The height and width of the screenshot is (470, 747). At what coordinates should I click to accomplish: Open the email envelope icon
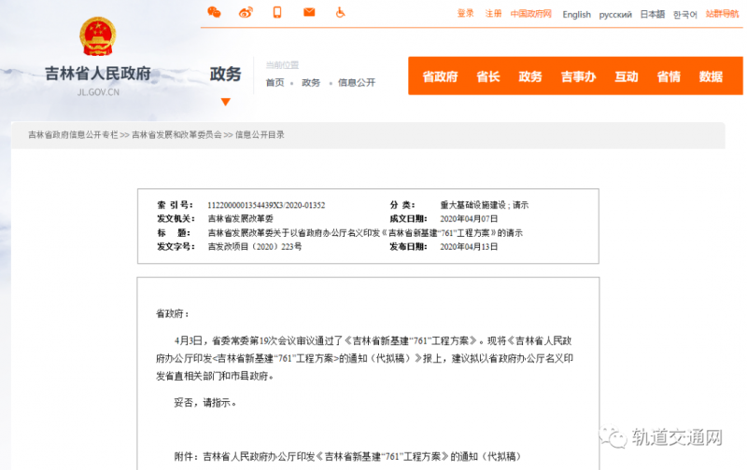click(x=309, y=12)
